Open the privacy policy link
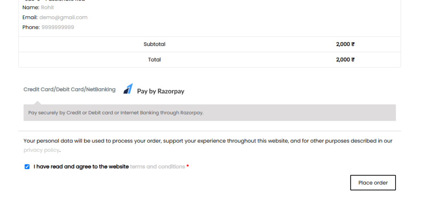This screenshot has width=425, height=197. coord(41,150)
